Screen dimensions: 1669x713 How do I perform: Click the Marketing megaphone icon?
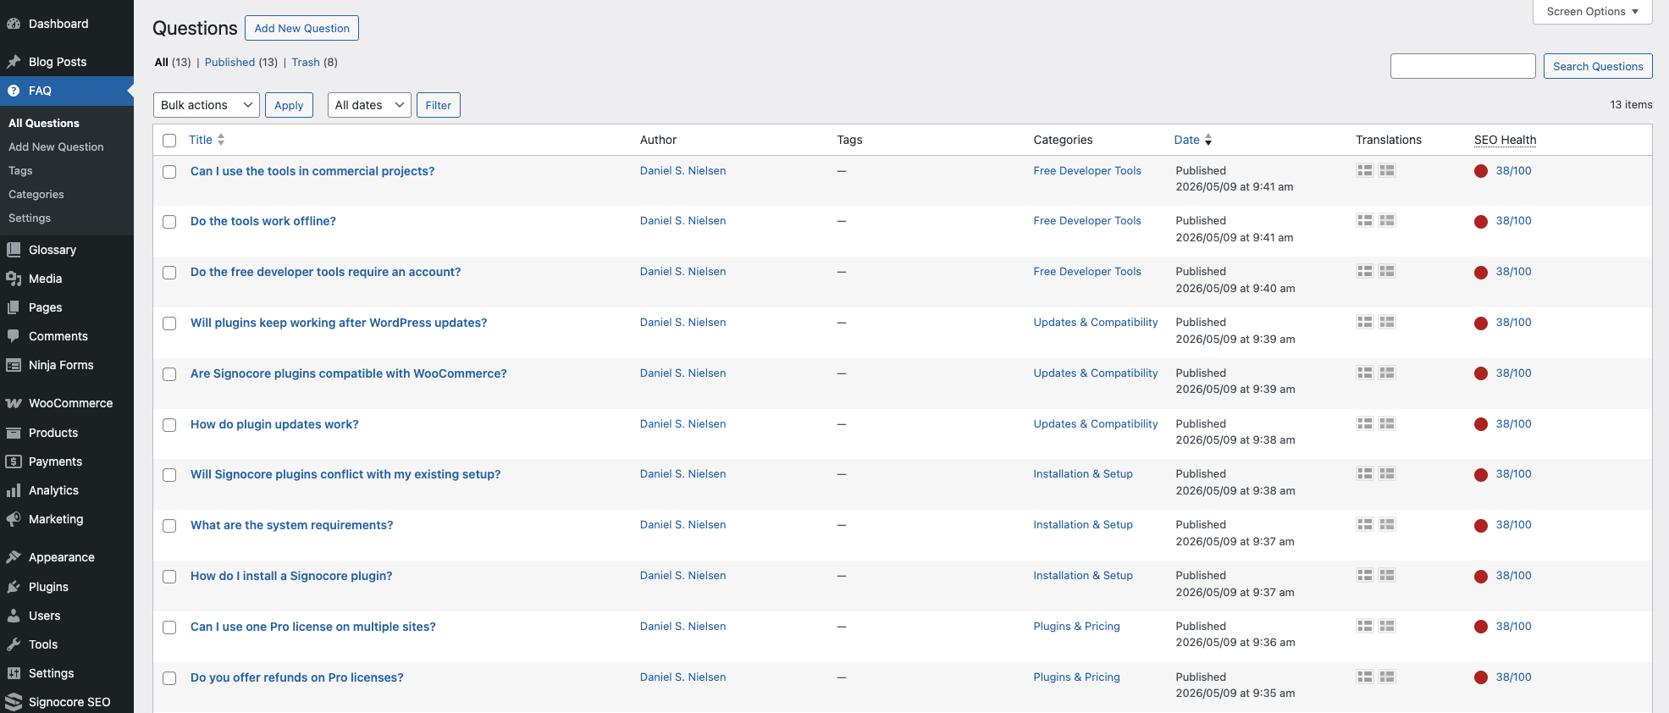click(14, 519)
